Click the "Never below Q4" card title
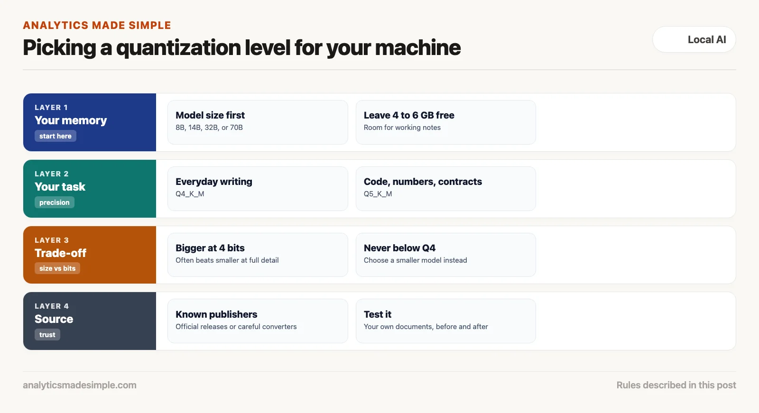 [399, 248]
